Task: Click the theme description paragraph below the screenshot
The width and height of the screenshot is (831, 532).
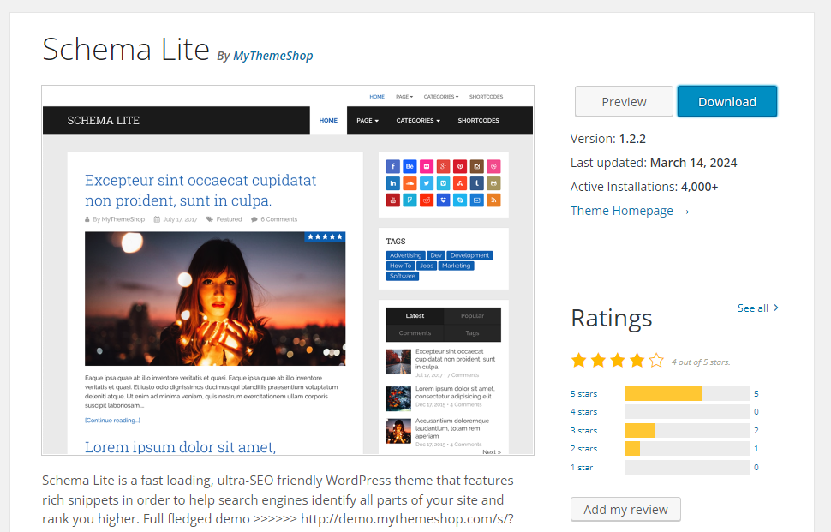Action: 278,499
